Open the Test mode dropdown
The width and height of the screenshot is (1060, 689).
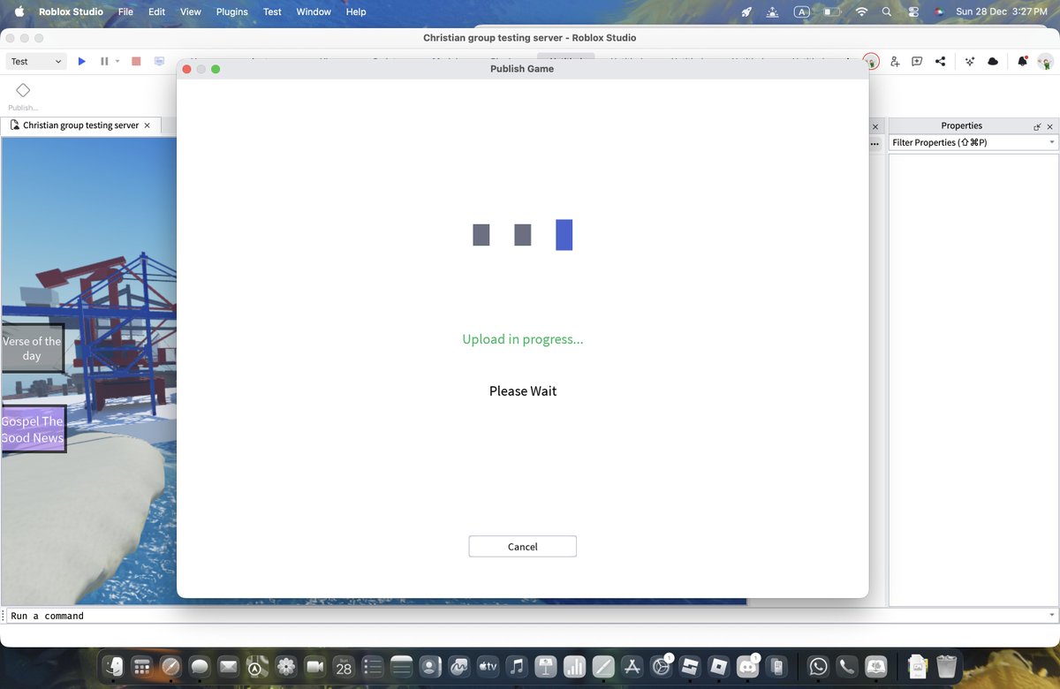36,61
